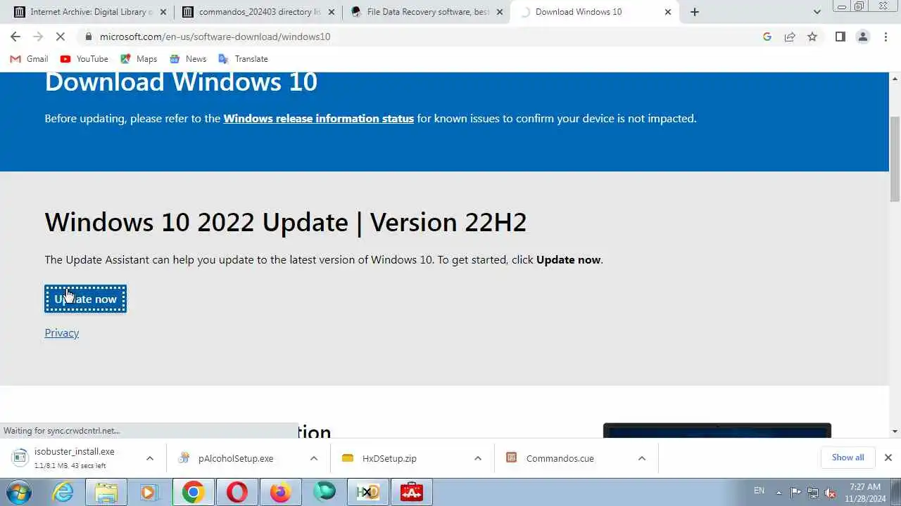Launch Opera from taskbar
The height and width of the screenshot is (506, 901).
click(x=237, y=493)
